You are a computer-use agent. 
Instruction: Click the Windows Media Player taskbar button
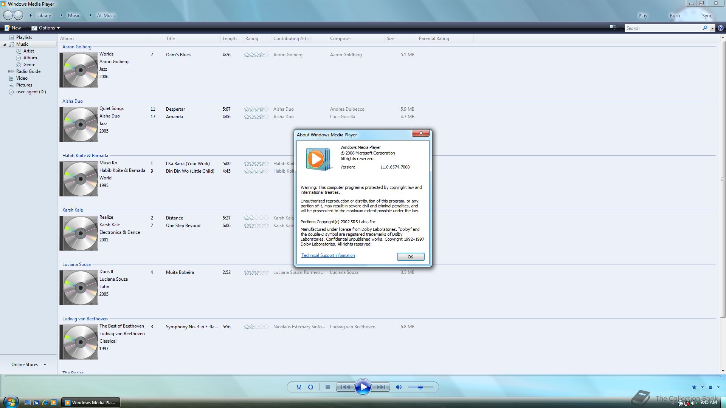(91, 403)
